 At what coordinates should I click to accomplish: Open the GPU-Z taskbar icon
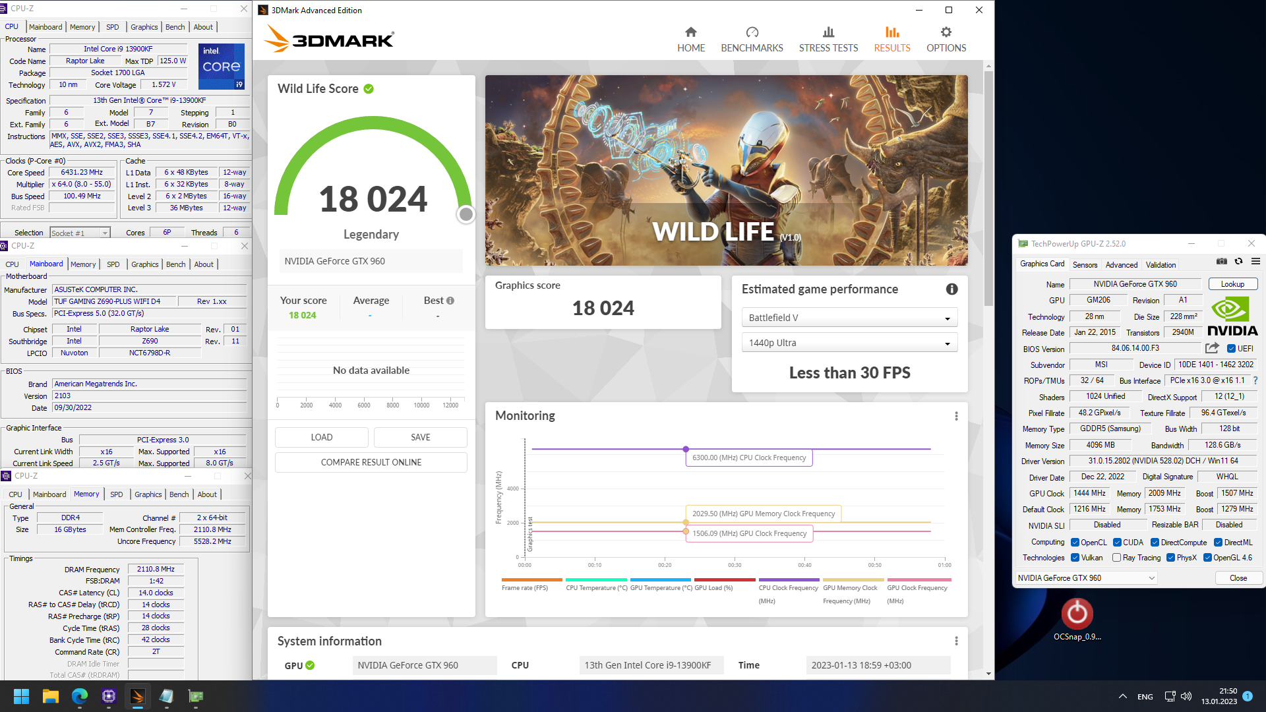coord(196,696)
